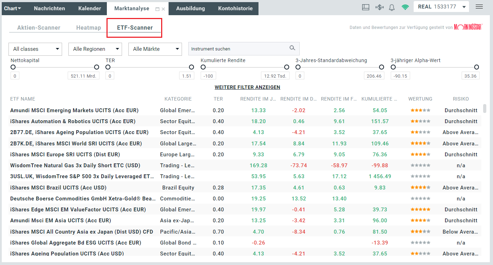Open the 'Alle Märkte' dropdown

coord(155,49)
